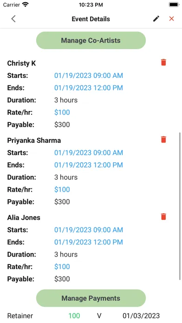Edit Priyanka Sharma's $100 rate
The height and width of the screenshot is (323, 182).
[x=62, y=189]
